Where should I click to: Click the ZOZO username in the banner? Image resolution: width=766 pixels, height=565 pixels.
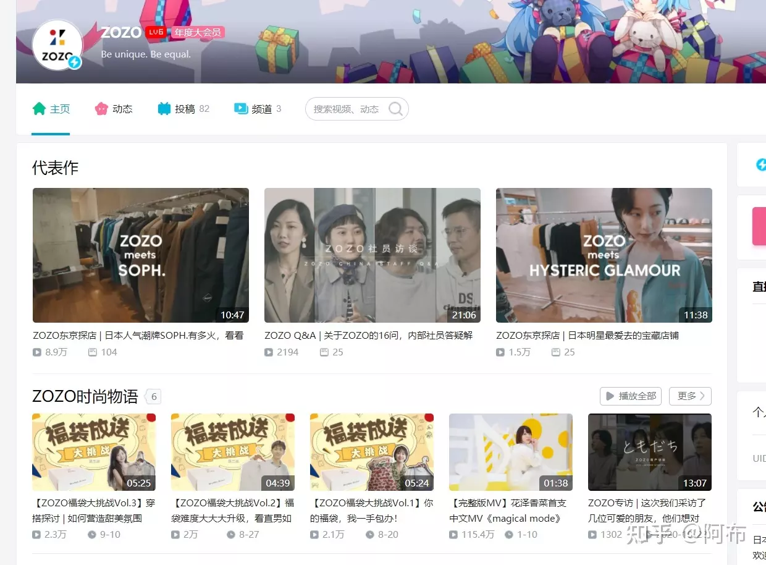[121, 32]
